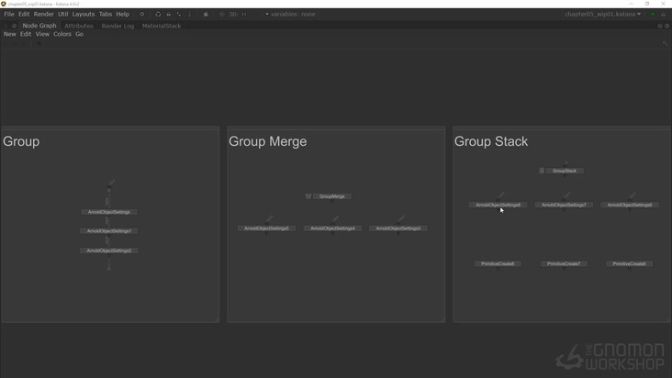Open the Node Graph View menu

(x=42, y=34)
